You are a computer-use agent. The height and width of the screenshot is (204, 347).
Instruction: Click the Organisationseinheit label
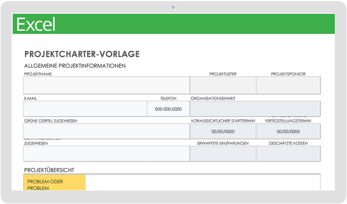[x=213, y=99]
